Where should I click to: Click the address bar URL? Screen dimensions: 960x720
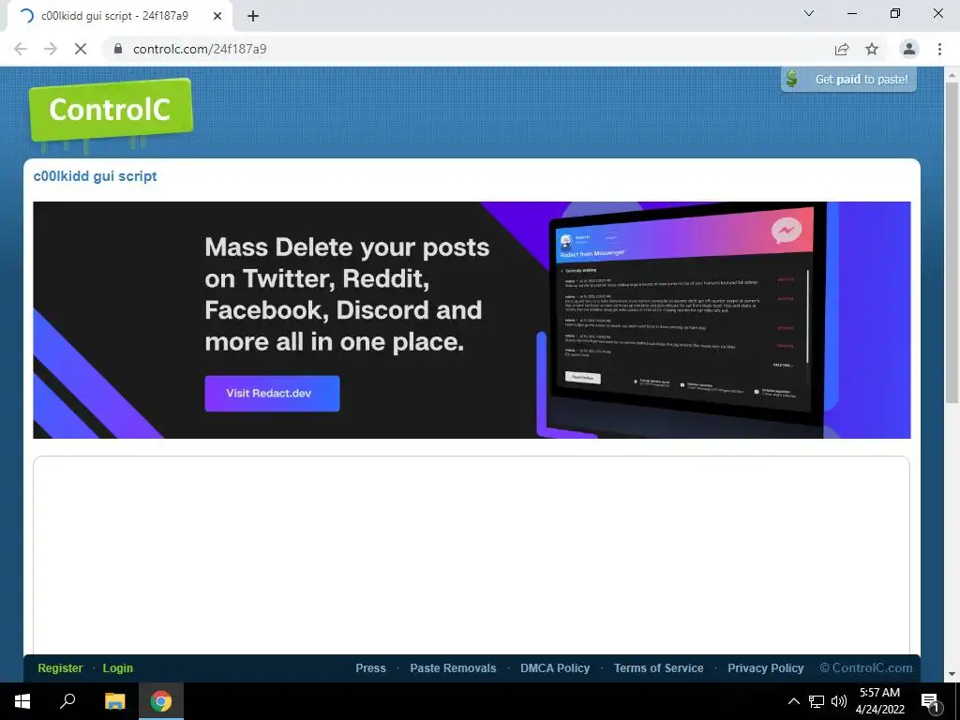pos(200,49)
